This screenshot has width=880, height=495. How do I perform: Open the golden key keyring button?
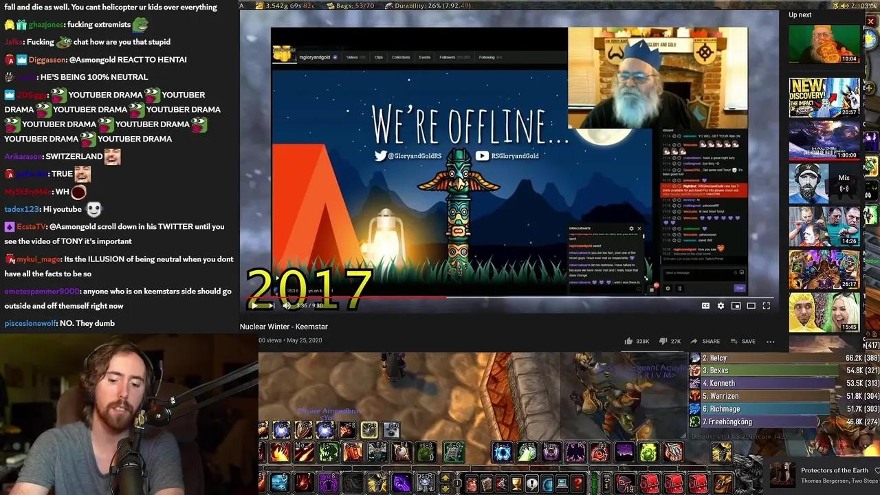pos(606,483)
